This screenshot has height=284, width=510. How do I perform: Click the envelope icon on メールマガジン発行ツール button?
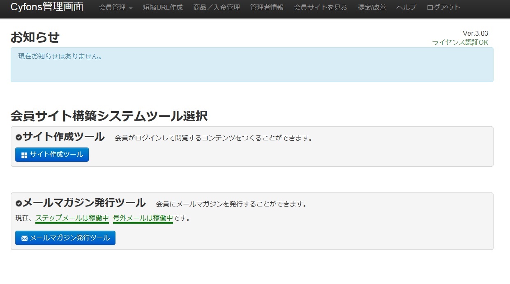click(24, 238)
